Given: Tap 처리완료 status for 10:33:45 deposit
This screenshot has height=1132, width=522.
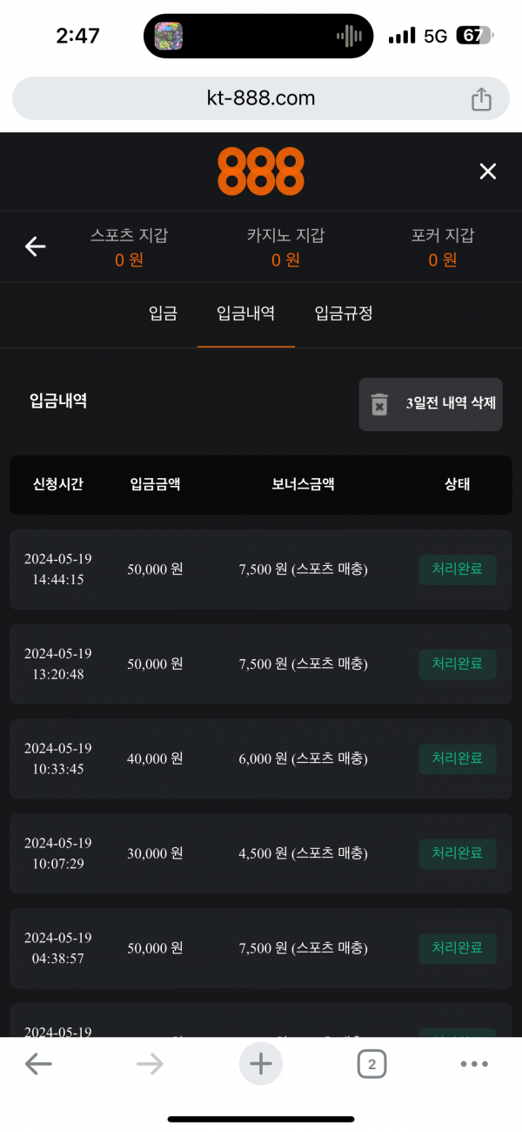Looking at the screenshot, I should click(x=458, y=758).
